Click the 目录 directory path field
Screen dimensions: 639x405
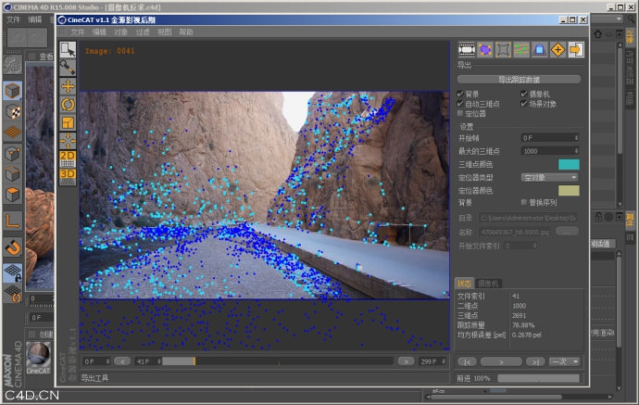(x=528, y=218)
